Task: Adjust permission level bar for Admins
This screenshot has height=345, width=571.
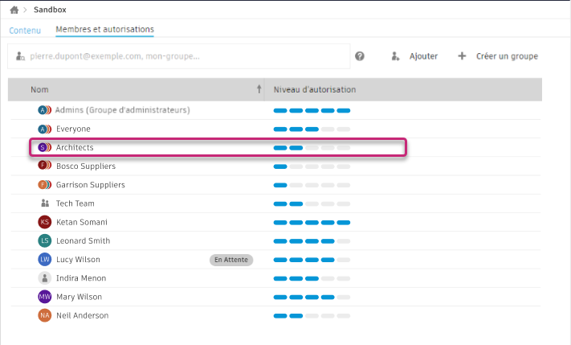Action: [x=312, y=110]
